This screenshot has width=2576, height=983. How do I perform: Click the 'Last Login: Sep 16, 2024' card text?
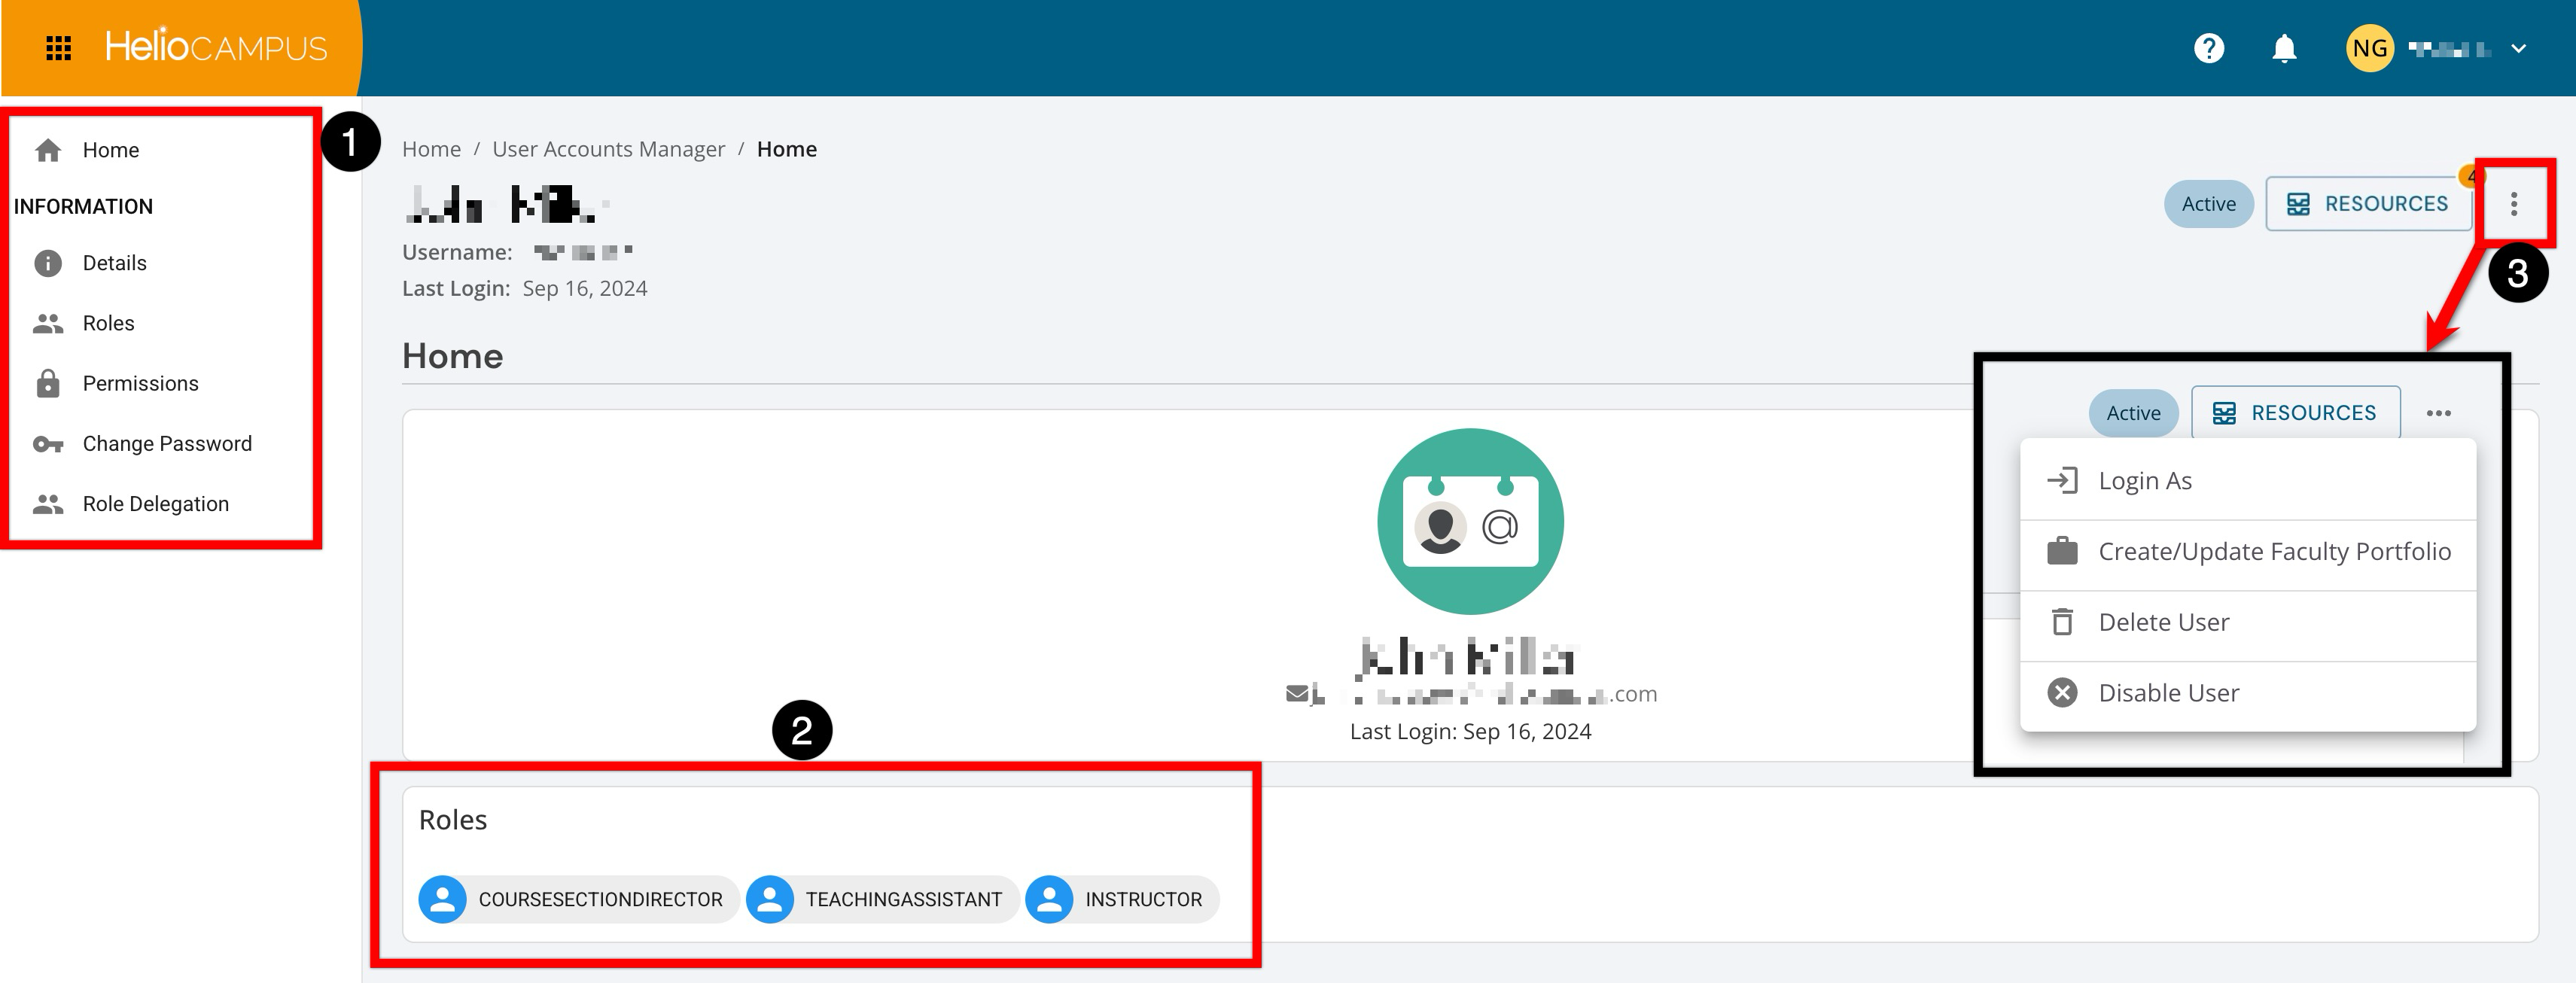pyautogui.click(x=1470, y=731)
